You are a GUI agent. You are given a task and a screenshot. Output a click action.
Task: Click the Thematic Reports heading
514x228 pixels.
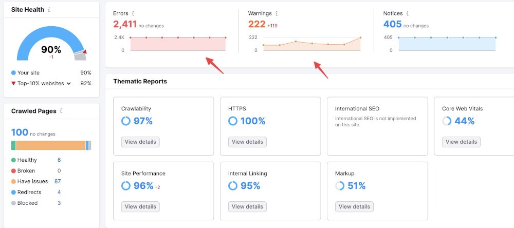(140, 81)
